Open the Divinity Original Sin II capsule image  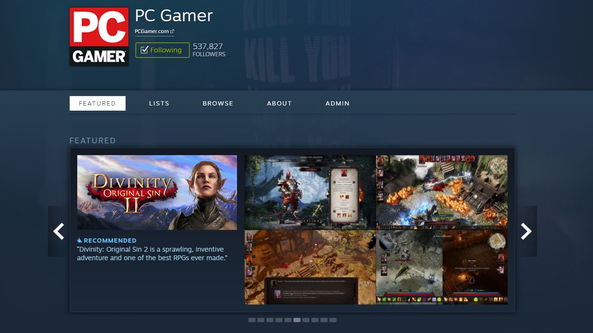(157, 192)
